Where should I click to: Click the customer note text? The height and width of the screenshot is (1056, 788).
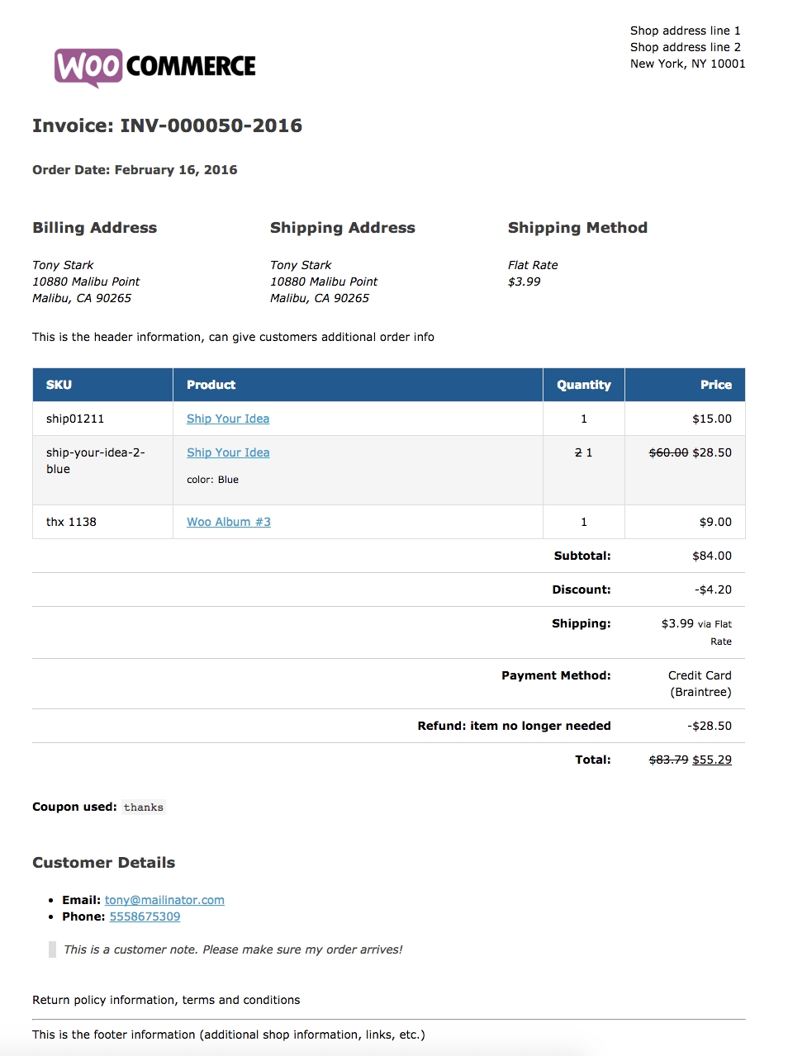[x=233, y=949]
